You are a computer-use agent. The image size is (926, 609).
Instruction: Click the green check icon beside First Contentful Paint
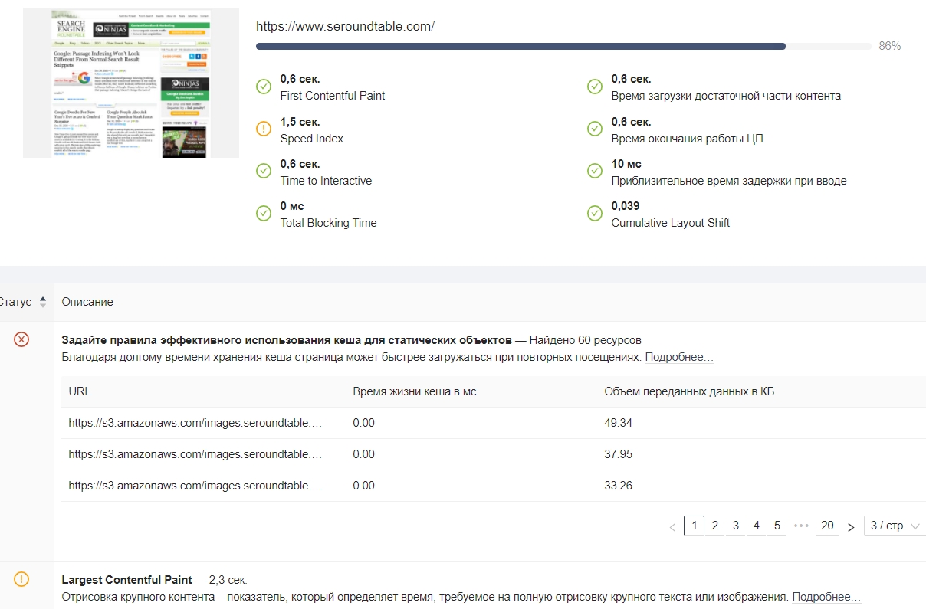click(264, 87)
